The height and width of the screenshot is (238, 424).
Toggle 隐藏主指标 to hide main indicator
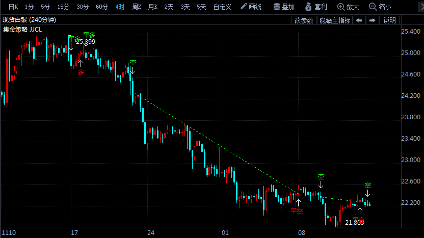(x=334, y=20)
